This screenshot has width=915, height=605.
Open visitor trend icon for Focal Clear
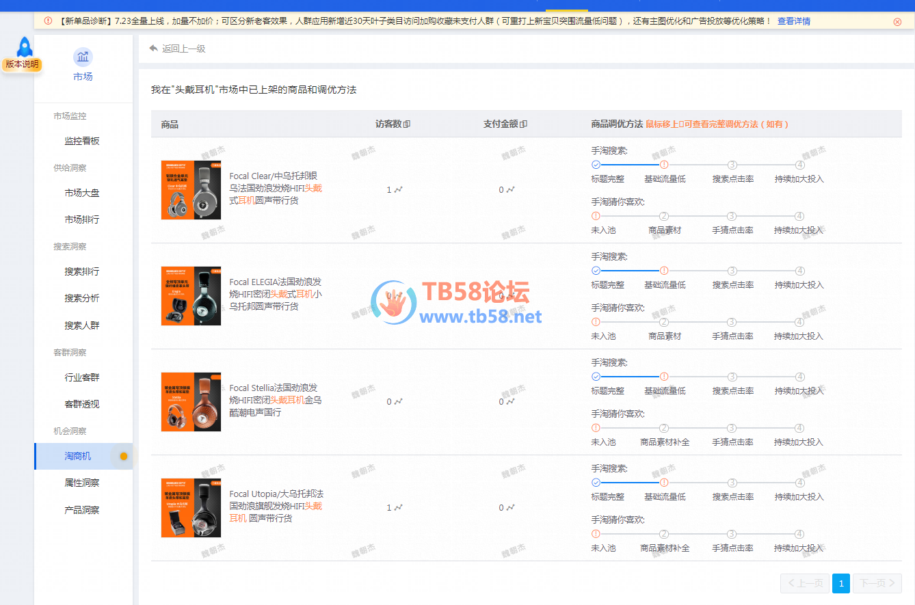398,190
